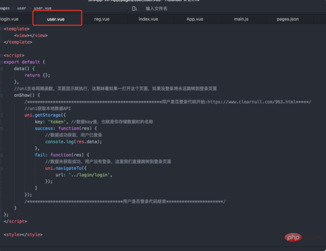Screen dimensions: 326x251
Task: Click the <view></view> line
Action: [31, 35]
